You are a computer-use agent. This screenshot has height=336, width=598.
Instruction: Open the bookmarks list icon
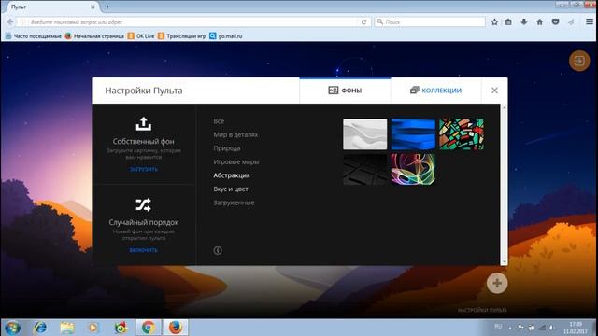click(x=508, y=22)
